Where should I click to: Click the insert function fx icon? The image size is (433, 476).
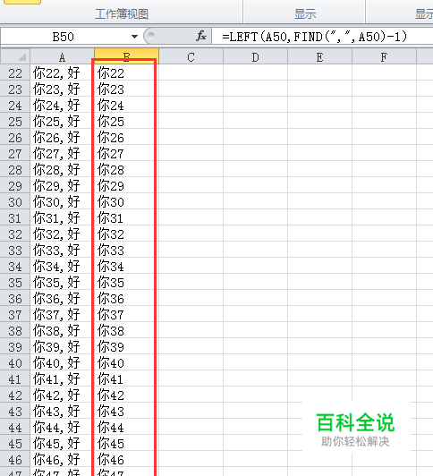coord(201,36)
